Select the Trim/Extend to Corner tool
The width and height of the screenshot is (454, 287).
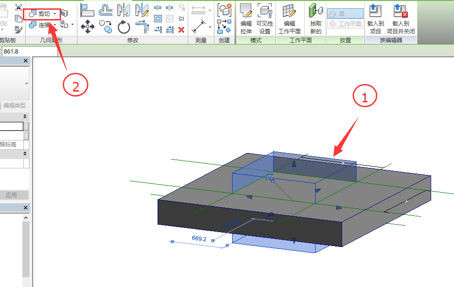tap(142, 27)
